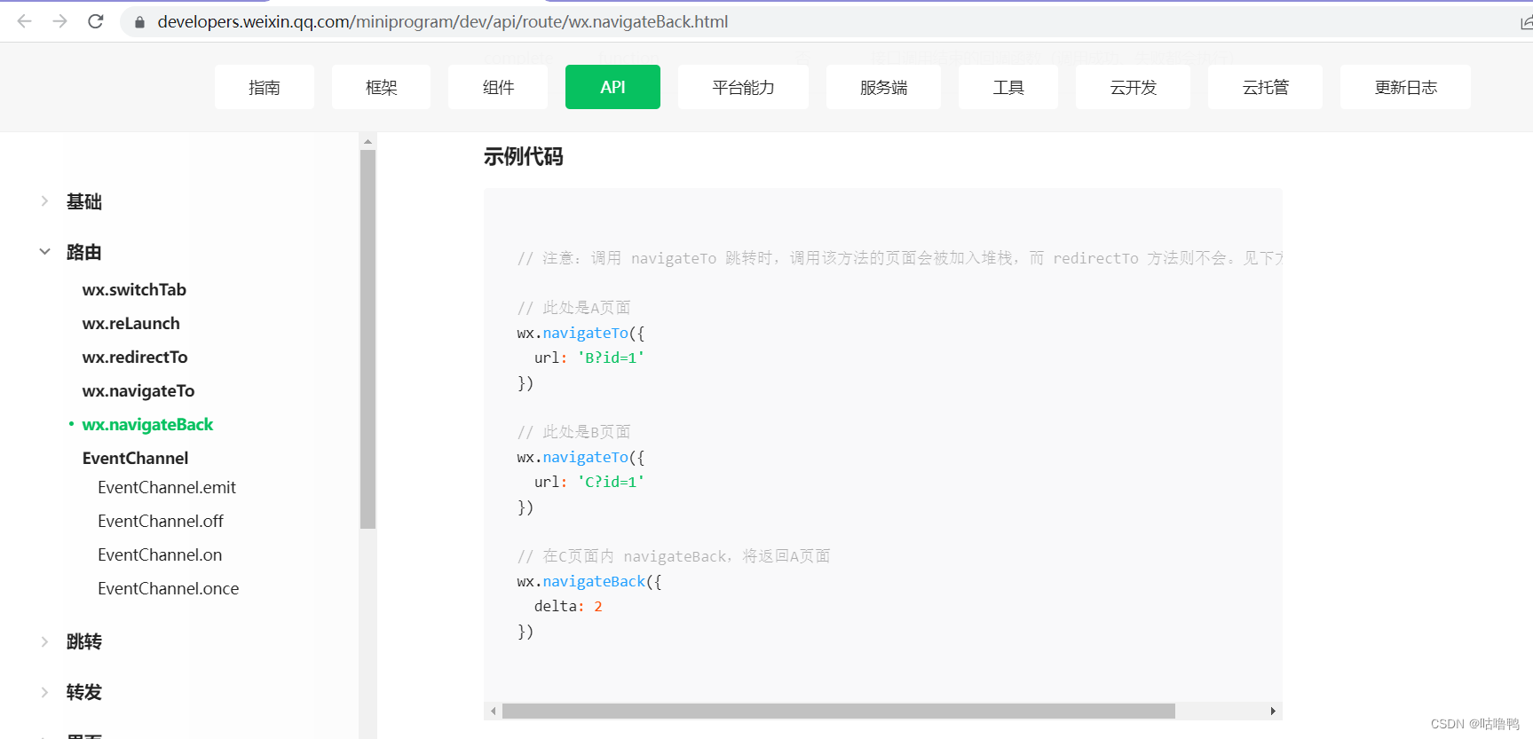Expand the 转发 section chevron
The width and height of the screenshot is (1533, 739).
44,692
